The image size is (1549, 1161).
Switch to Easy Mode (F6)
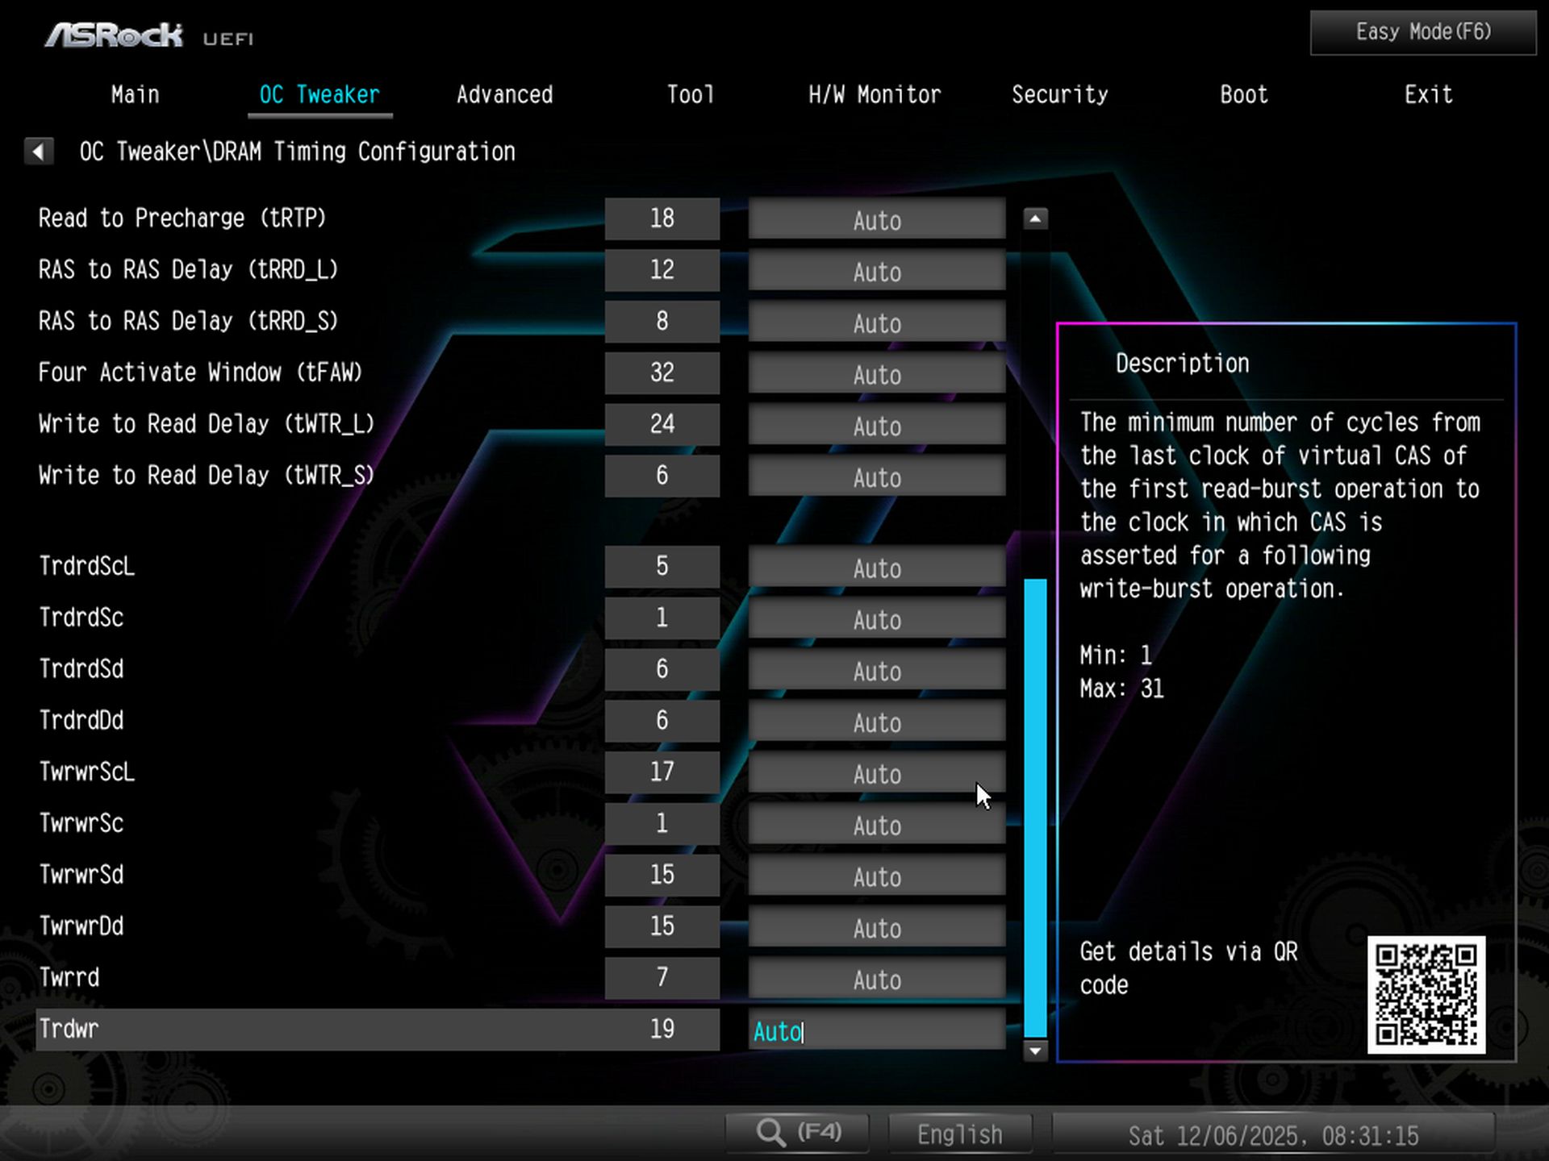pyautogui.click(x=1420, y=32)
